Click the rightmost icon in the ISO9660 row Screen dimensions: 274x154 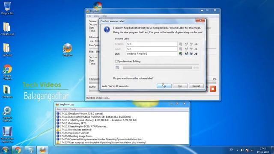196,44
